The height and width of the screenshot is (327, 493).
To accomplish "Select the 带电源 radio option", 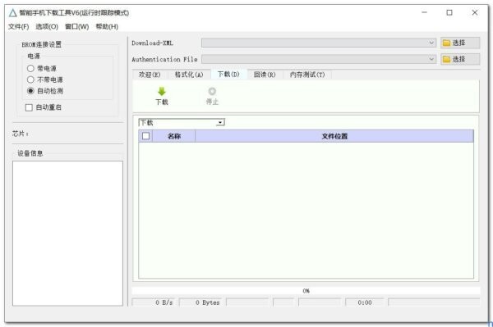I will [30, 68].
